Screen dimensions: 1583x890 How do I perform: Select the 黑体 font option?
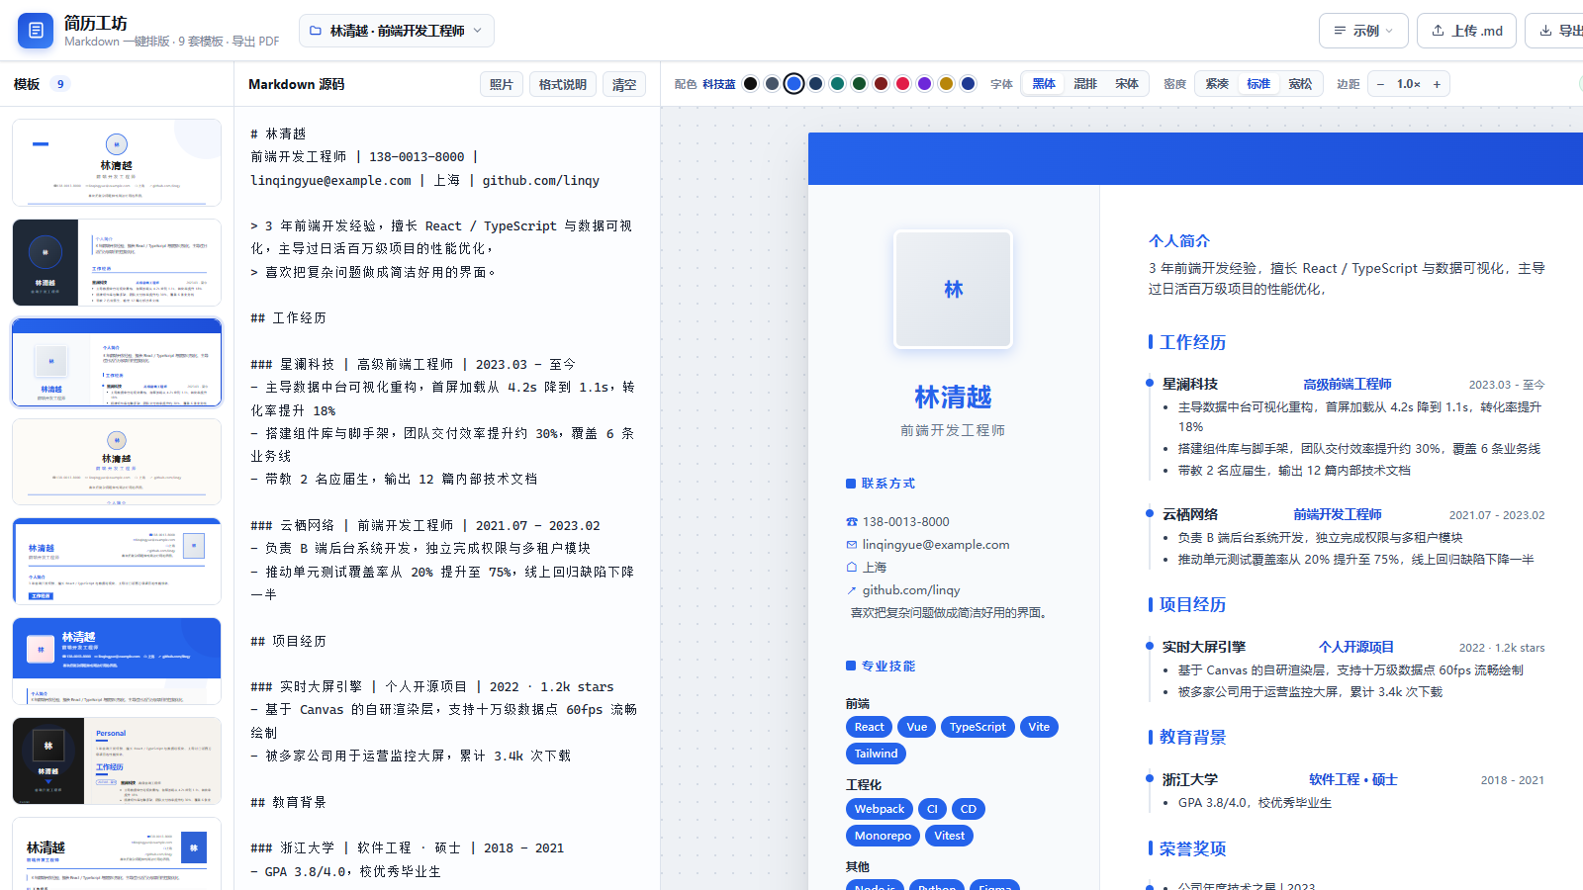(x=1044, y=84)
